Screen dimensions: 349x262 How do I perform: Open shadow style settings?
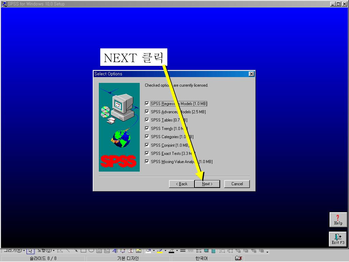click(x=206, y=251)
